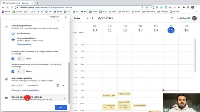Image resolution: width=200 pixels, height=112 pixels.
Task: Open the Birthday Calls event on Monday
Action: (109, 96)
